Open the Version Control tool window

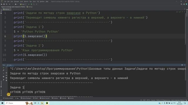pos(8,98)
